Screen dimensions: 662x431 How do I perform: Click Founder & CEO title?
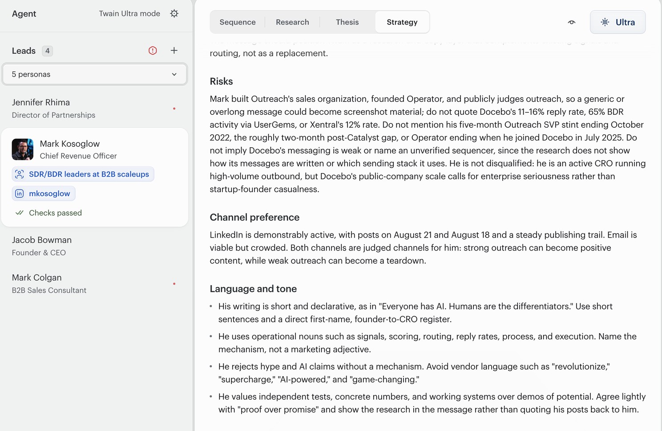39,253
